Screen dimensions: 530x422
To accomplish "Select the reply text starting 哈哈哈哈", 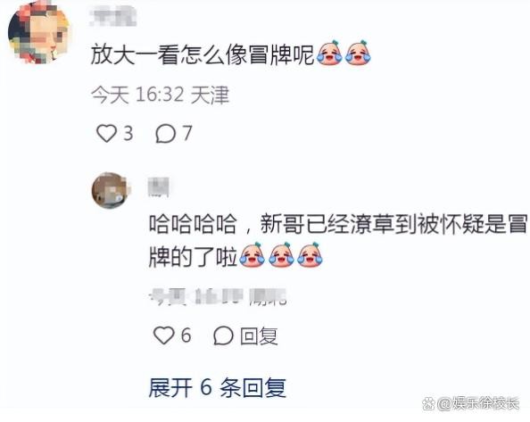I will click(338, 240).
